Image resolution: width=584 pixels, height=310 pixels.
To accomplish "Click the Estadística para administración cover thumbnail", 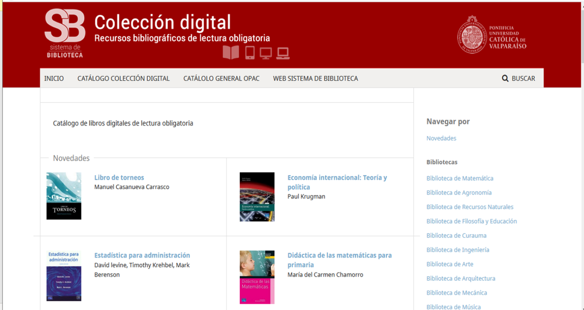I will (64, 276).
